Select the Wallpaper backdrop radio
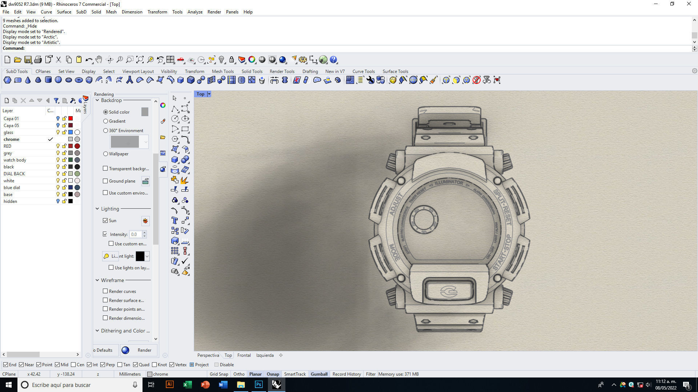The width and height of the screenshot is (698, 392). 105,154
